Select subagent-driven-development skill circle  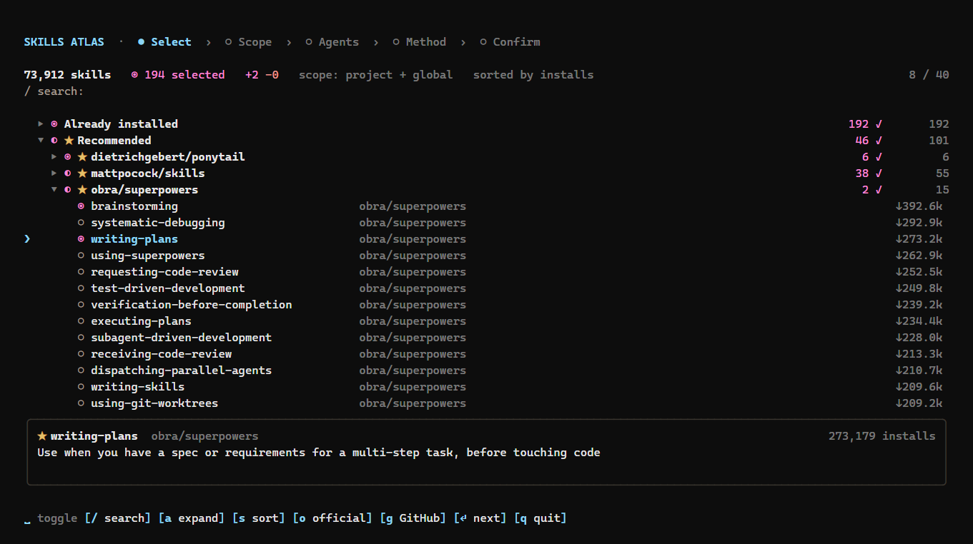(x=81, y=338)
